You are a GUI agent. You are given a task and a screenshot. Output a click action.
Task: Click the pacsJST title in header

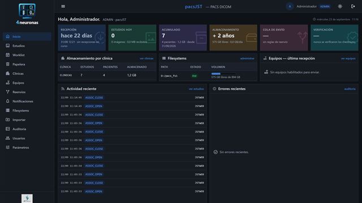coord(193,7)
